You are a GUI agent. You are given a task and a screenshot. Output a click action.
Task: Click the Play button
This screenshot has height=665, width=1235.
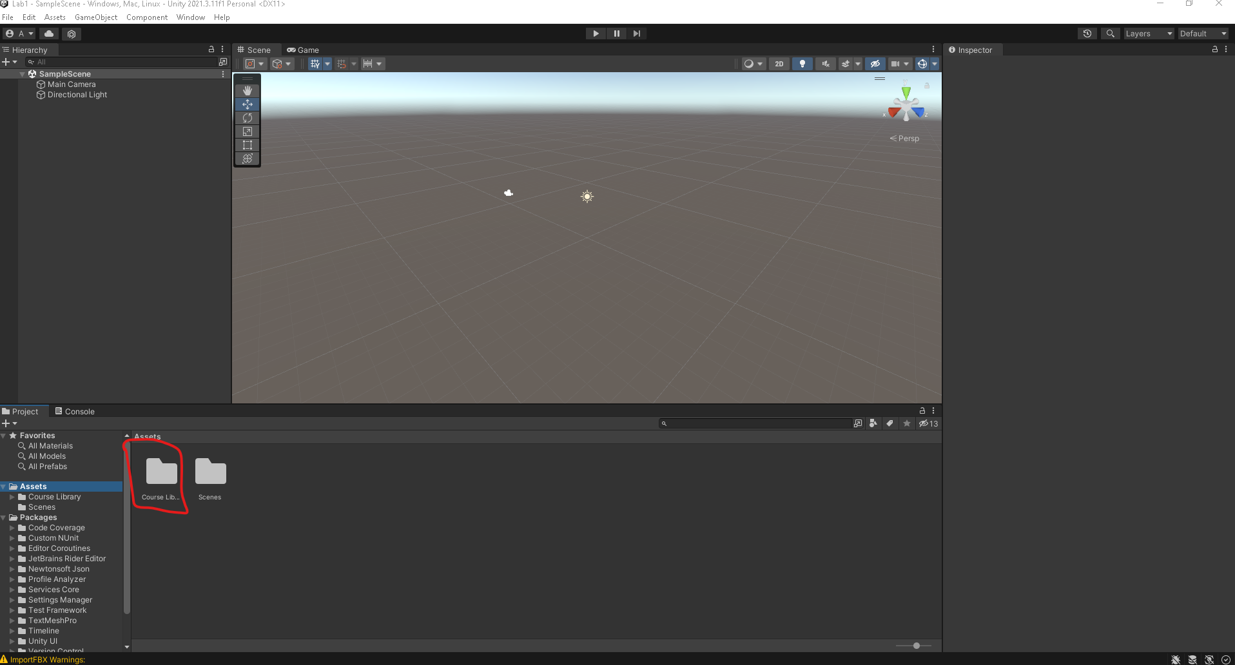[596, 34]
